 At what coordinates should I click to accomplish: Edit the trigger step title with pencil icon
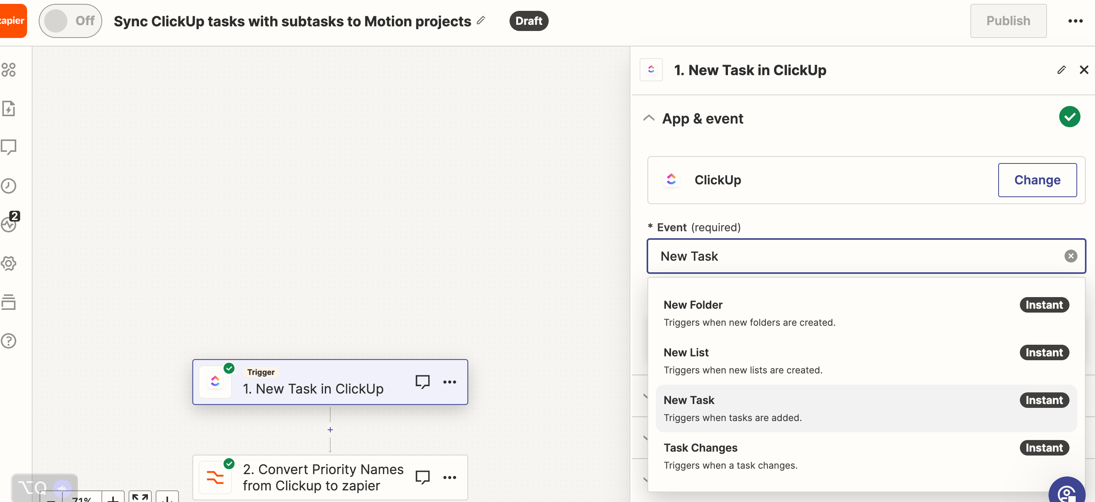tap(1061, 70)
